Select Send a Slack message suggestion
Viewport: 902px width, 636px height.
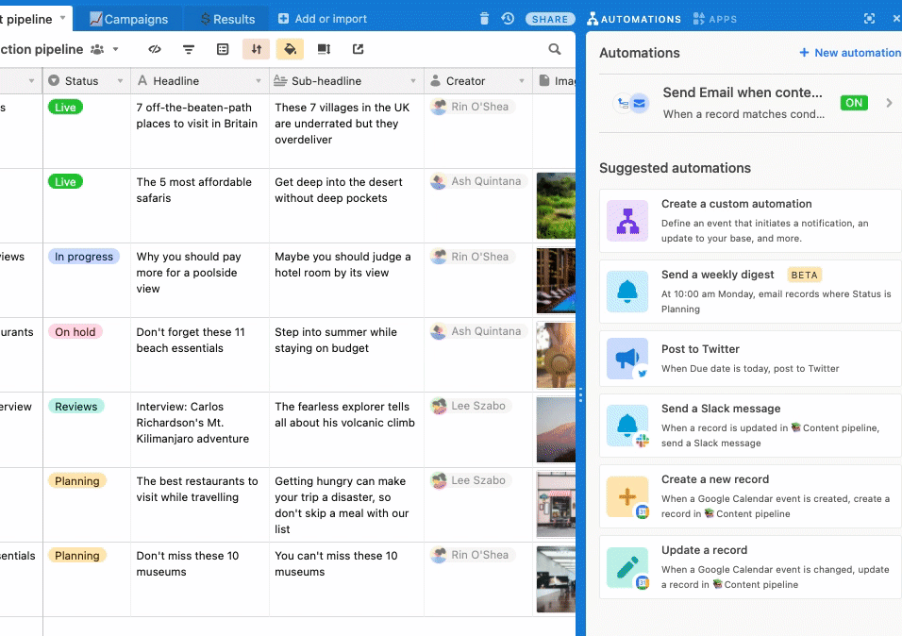click(x=750, y=426)
